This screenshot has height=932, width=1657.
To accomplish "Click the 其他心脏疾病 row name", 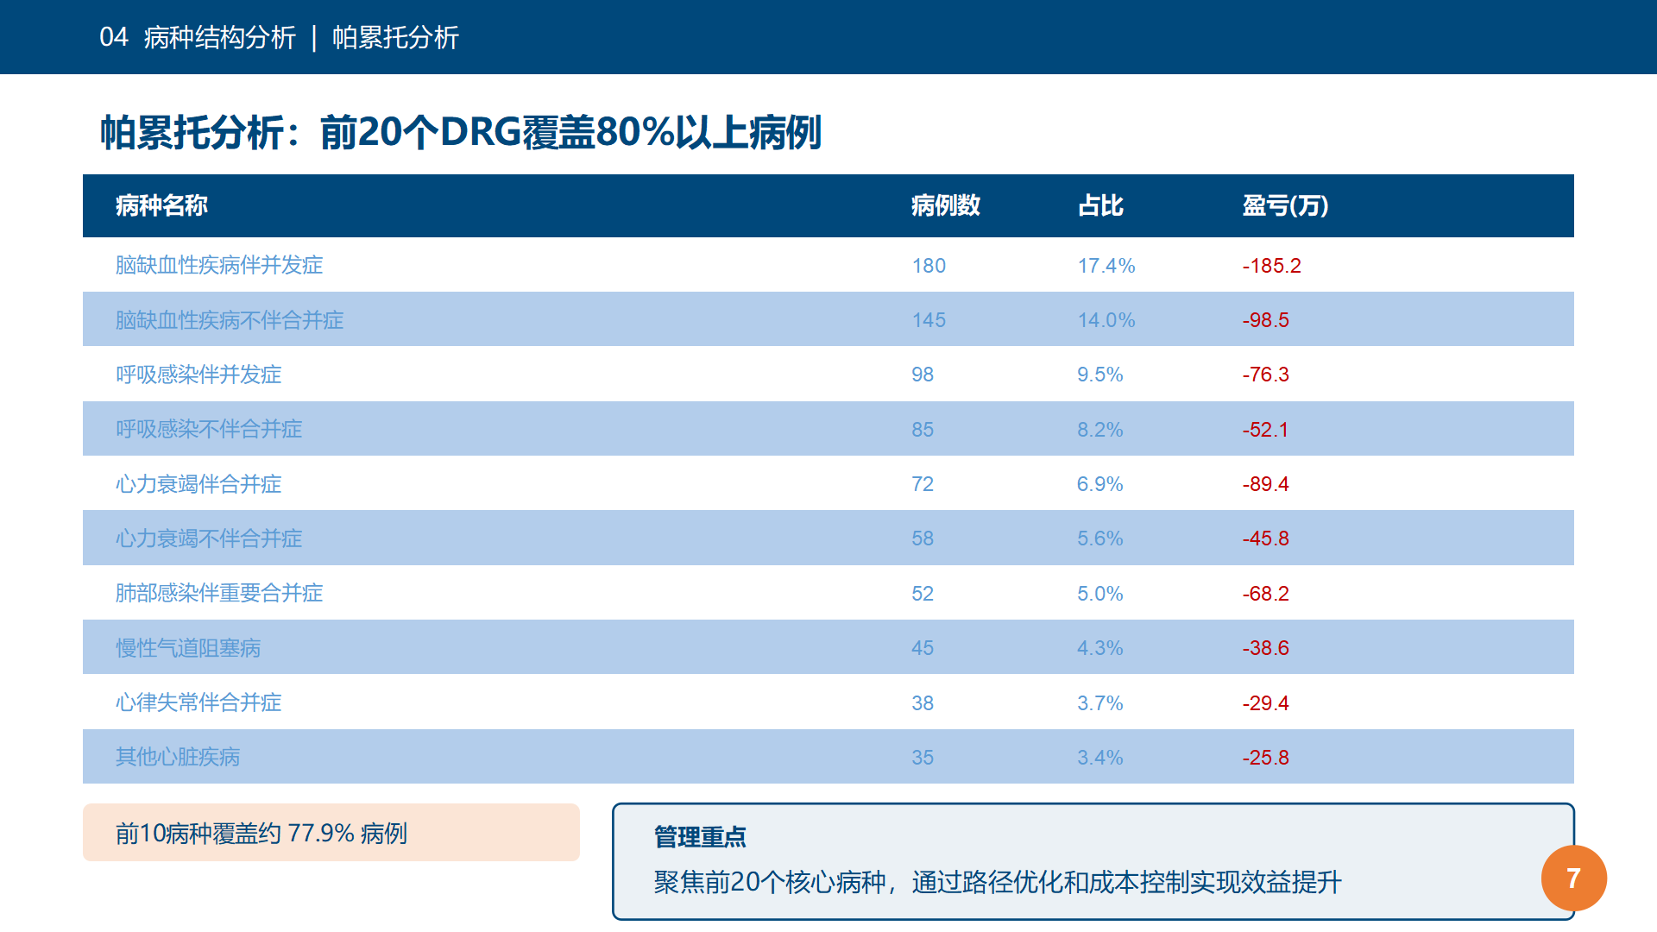I will (x=178, y=757).
